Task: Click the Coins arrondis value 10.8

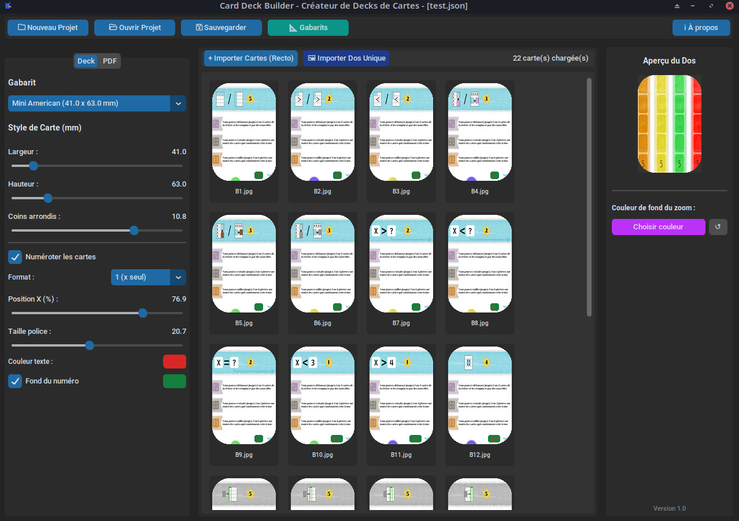Action: coord(179,216)
